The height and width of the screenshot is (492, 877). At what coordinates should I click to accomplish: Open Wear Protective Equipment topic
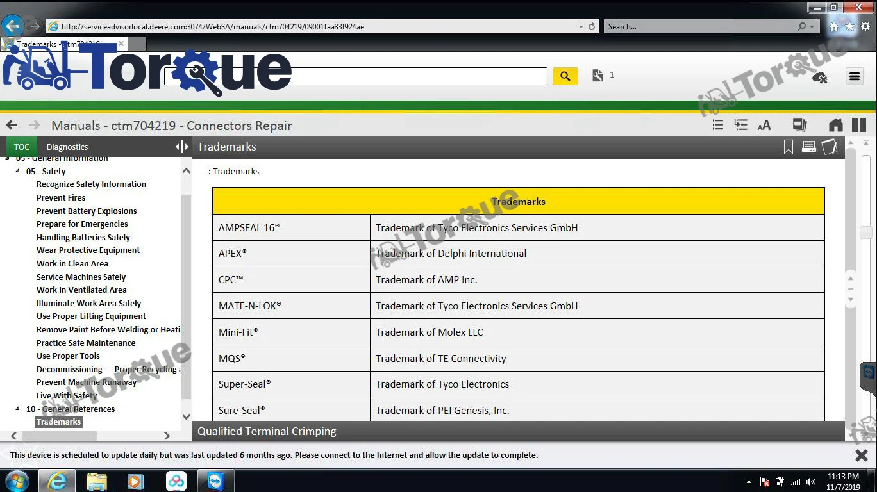tap(88, 250)
